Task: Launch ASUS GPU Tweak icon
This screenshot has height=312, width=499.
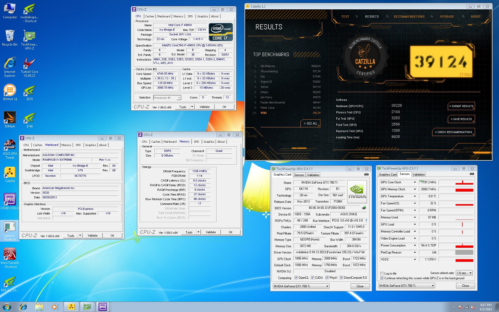Action: tap(10, 149)
